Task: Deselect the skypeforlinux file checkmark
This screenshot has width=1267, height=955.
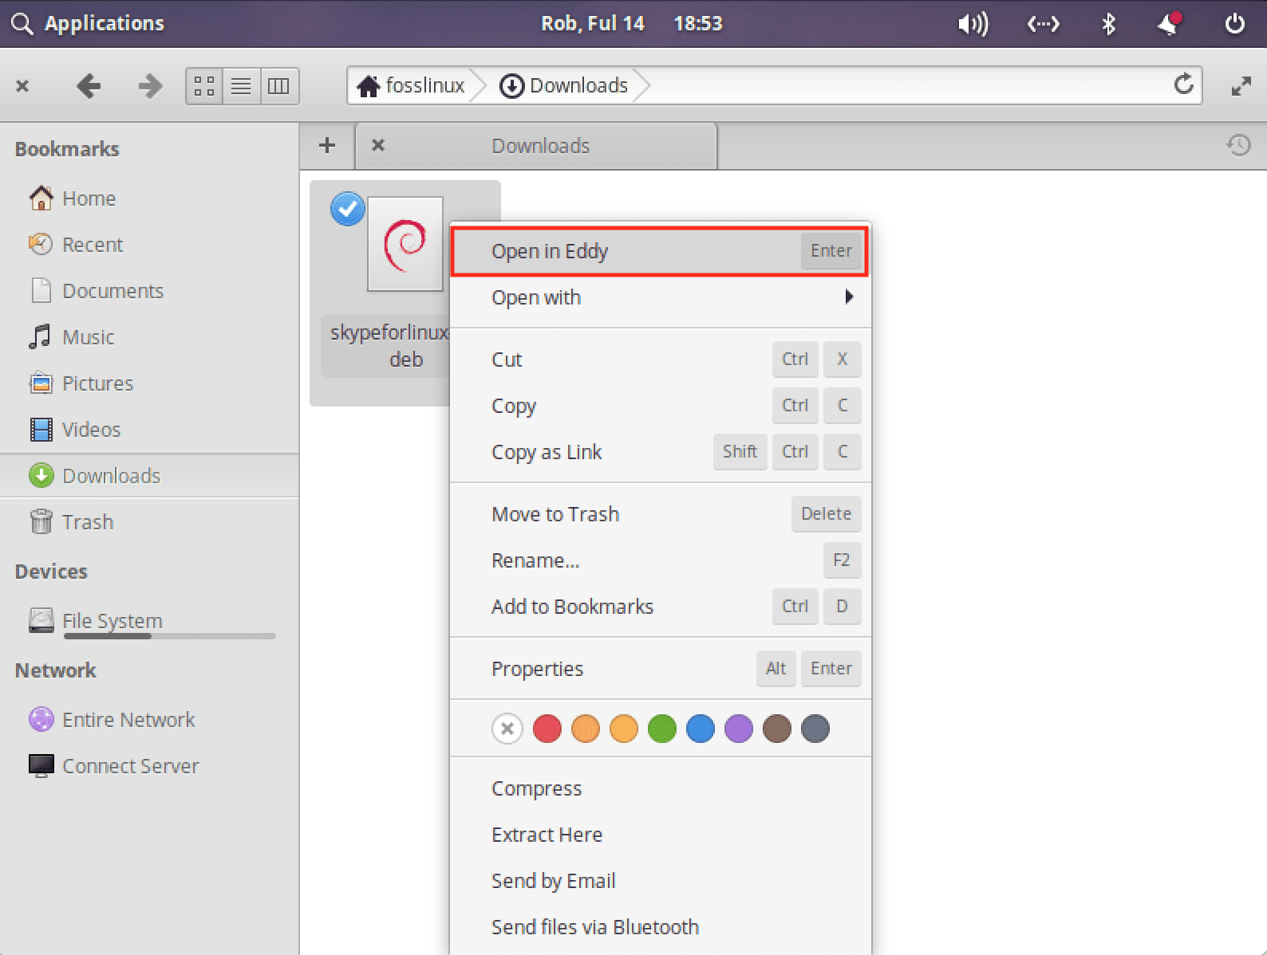Action: click(x=347, y=210)
